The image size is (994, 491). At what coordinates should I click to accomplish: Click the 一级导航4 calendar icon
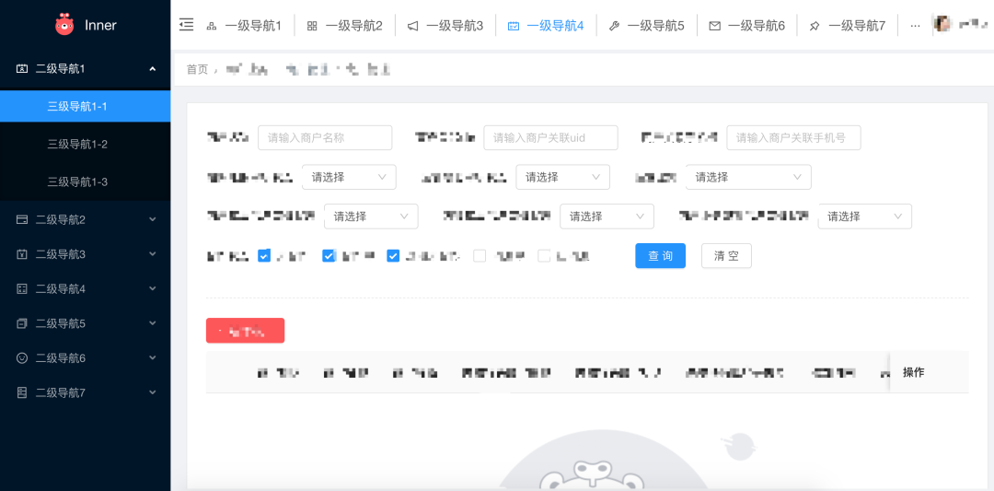[x=514, y=26]
